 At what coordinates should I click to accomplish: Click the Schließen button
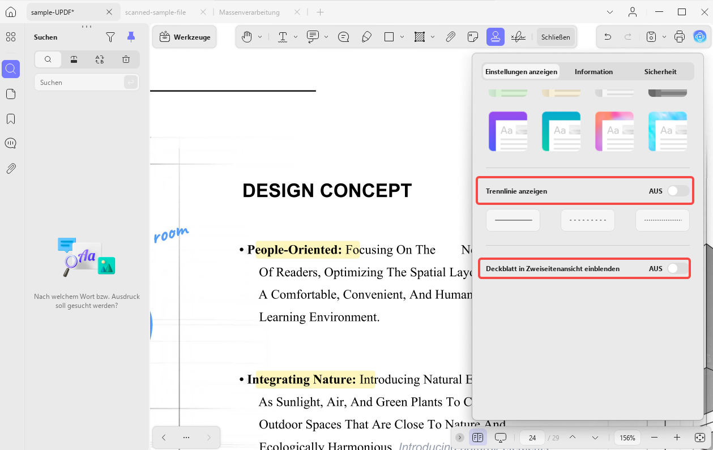point(556,37)
